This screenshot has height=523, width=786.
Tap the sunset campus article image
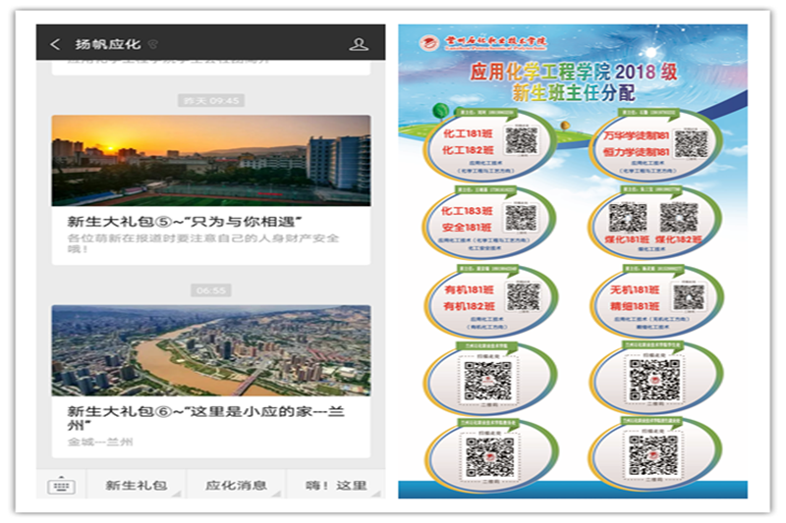(211, 160)
